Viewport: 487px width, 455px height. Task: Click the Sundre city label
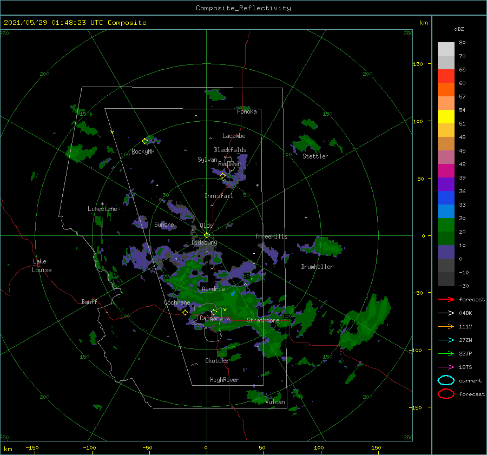[x=164, y=224]
